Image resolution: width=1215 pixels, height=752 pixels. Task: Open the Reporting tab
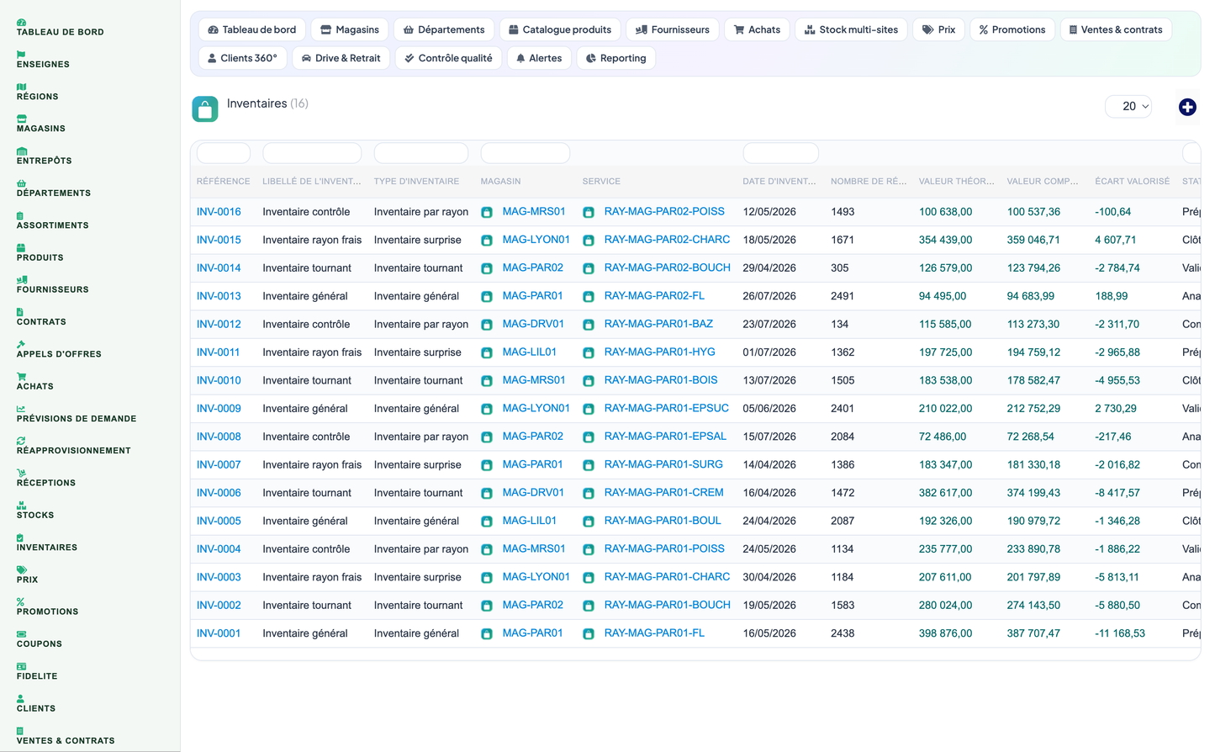pos(616,58)
